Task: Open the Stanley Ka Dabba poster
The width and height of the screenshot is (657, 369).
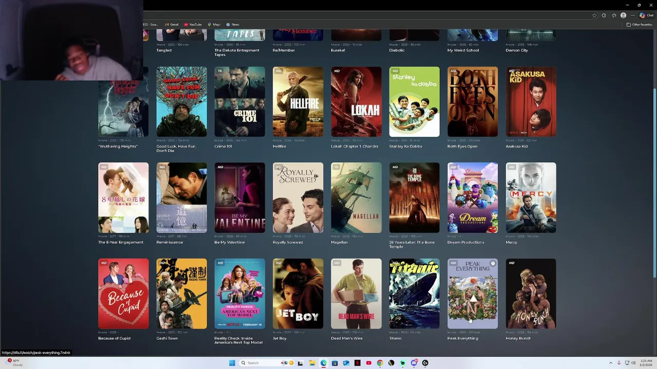Action: point(414,101)
